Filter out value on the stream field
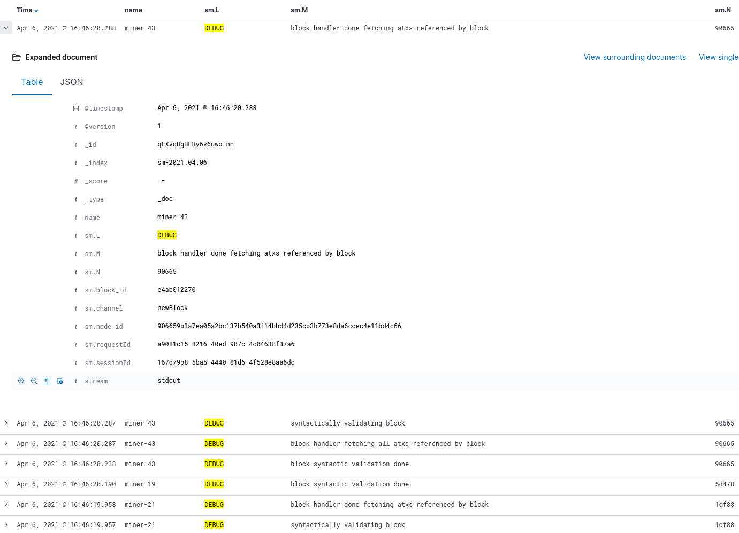This screenshot has width=739, height=533. click(34, 381)
